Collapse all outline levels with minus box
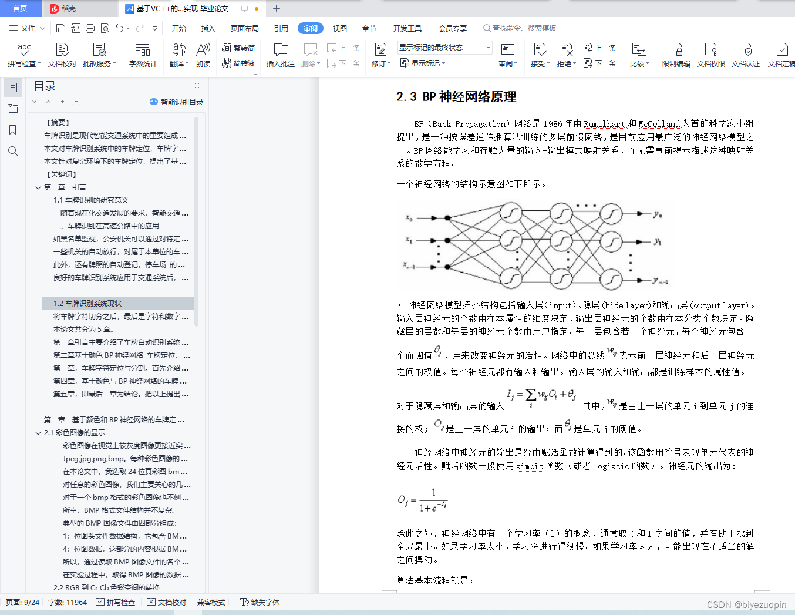This screenshot has width=795, height=615. point(76,101)
